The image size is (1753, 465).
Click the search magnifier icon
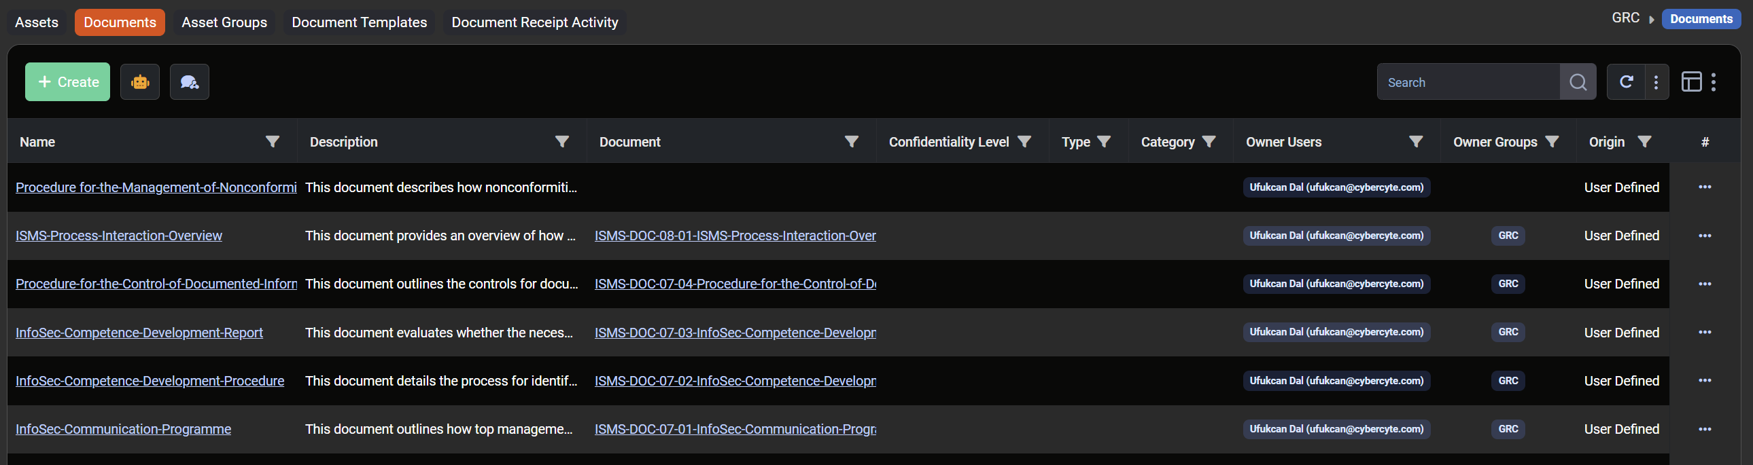[1578, 82]
